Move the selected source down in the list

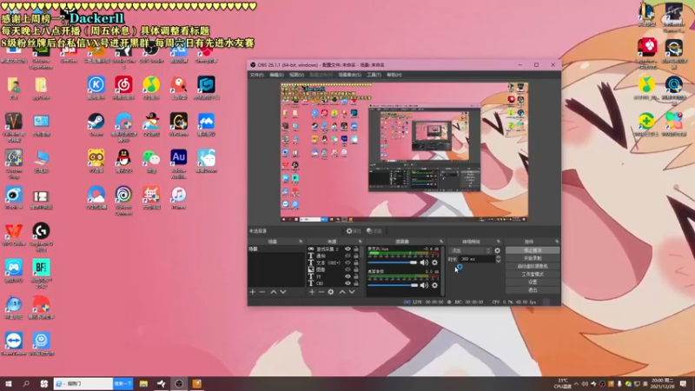click(352, 292)
